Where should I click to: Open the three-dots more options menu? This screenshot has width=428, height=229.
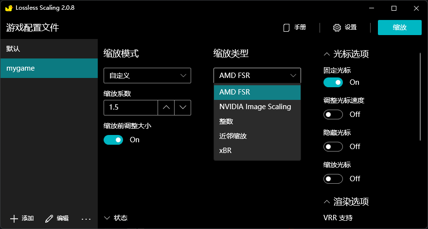pyautogui.click(x=86, y=218)
